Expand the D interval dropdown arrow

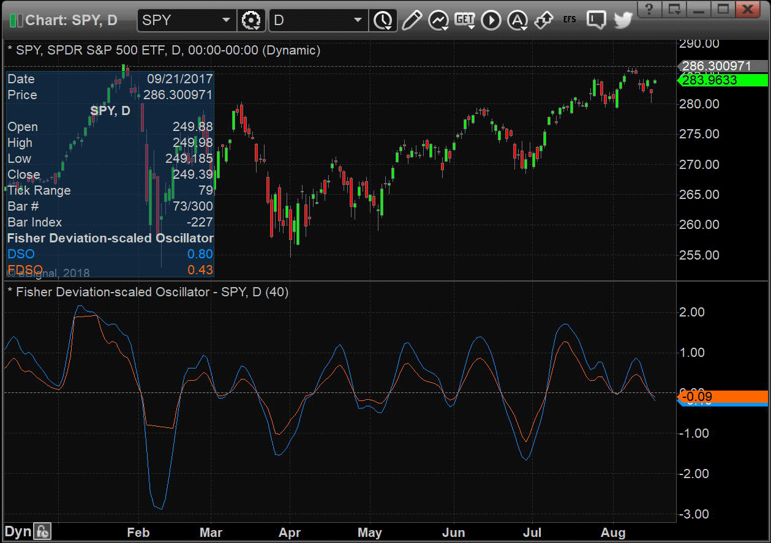[358, 20]
